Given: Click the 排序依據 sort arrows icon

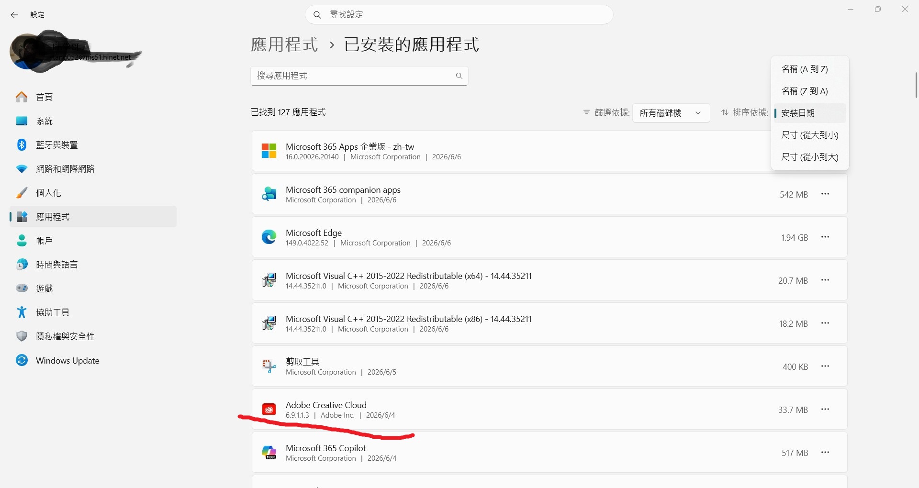Looking at the screenshot, I should point(725,112).
